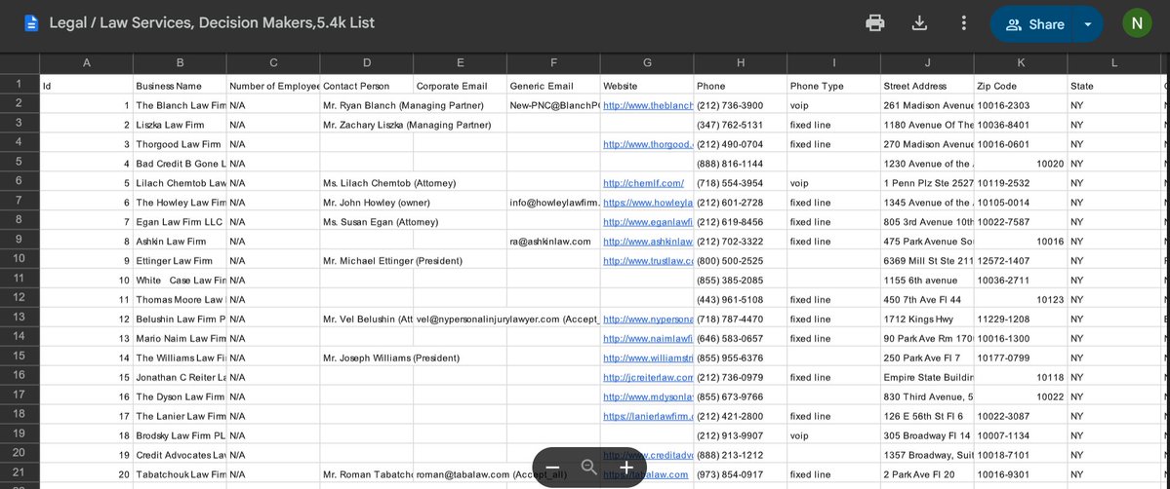Viewport: 1170px width, 489px height.
Task: Click the 'Ashkin Law Firm' cell
Action: tap(180, 242)
